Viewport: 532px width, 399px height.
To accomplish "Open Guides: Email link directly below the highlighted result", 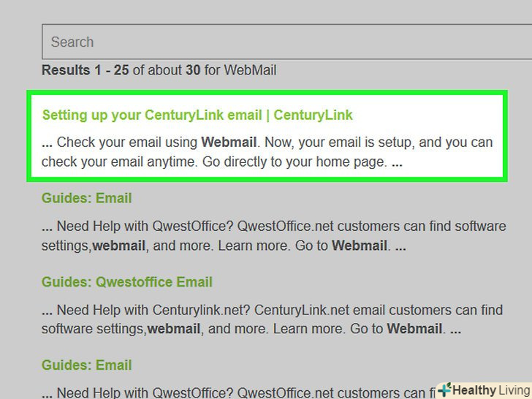I will pyautogui.click(x=86, y=198).
